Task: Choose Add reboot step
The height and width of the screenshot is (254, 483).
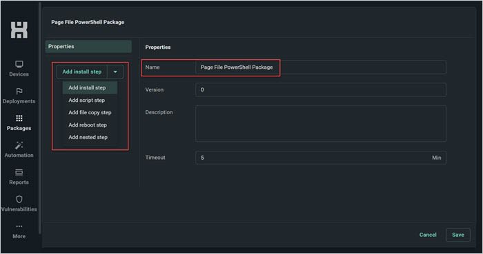Action: [90, 125]
